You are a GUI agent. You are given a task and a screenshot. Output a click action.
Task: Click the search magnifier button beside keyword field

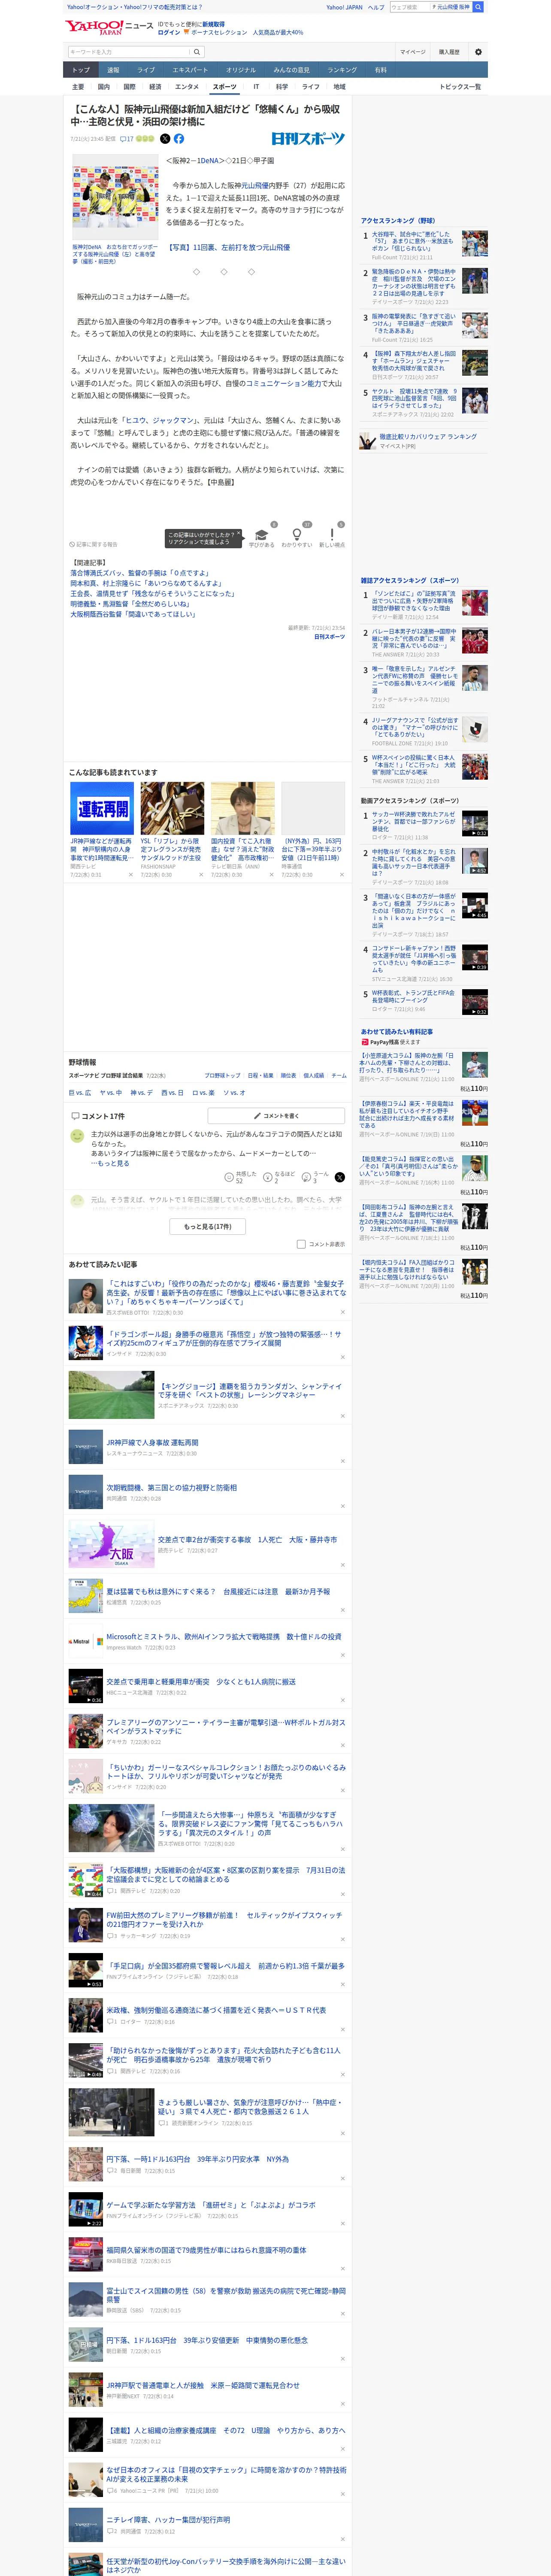tap(197, 52)
